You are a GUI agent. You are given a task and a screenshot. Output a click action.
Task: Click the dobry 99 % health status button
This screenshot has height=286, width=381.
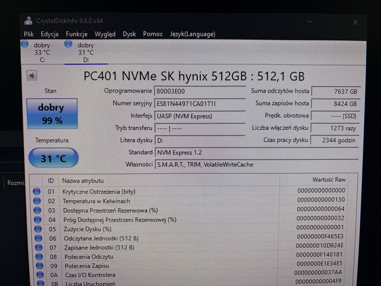pyautogui.click(x=52, y=114)
